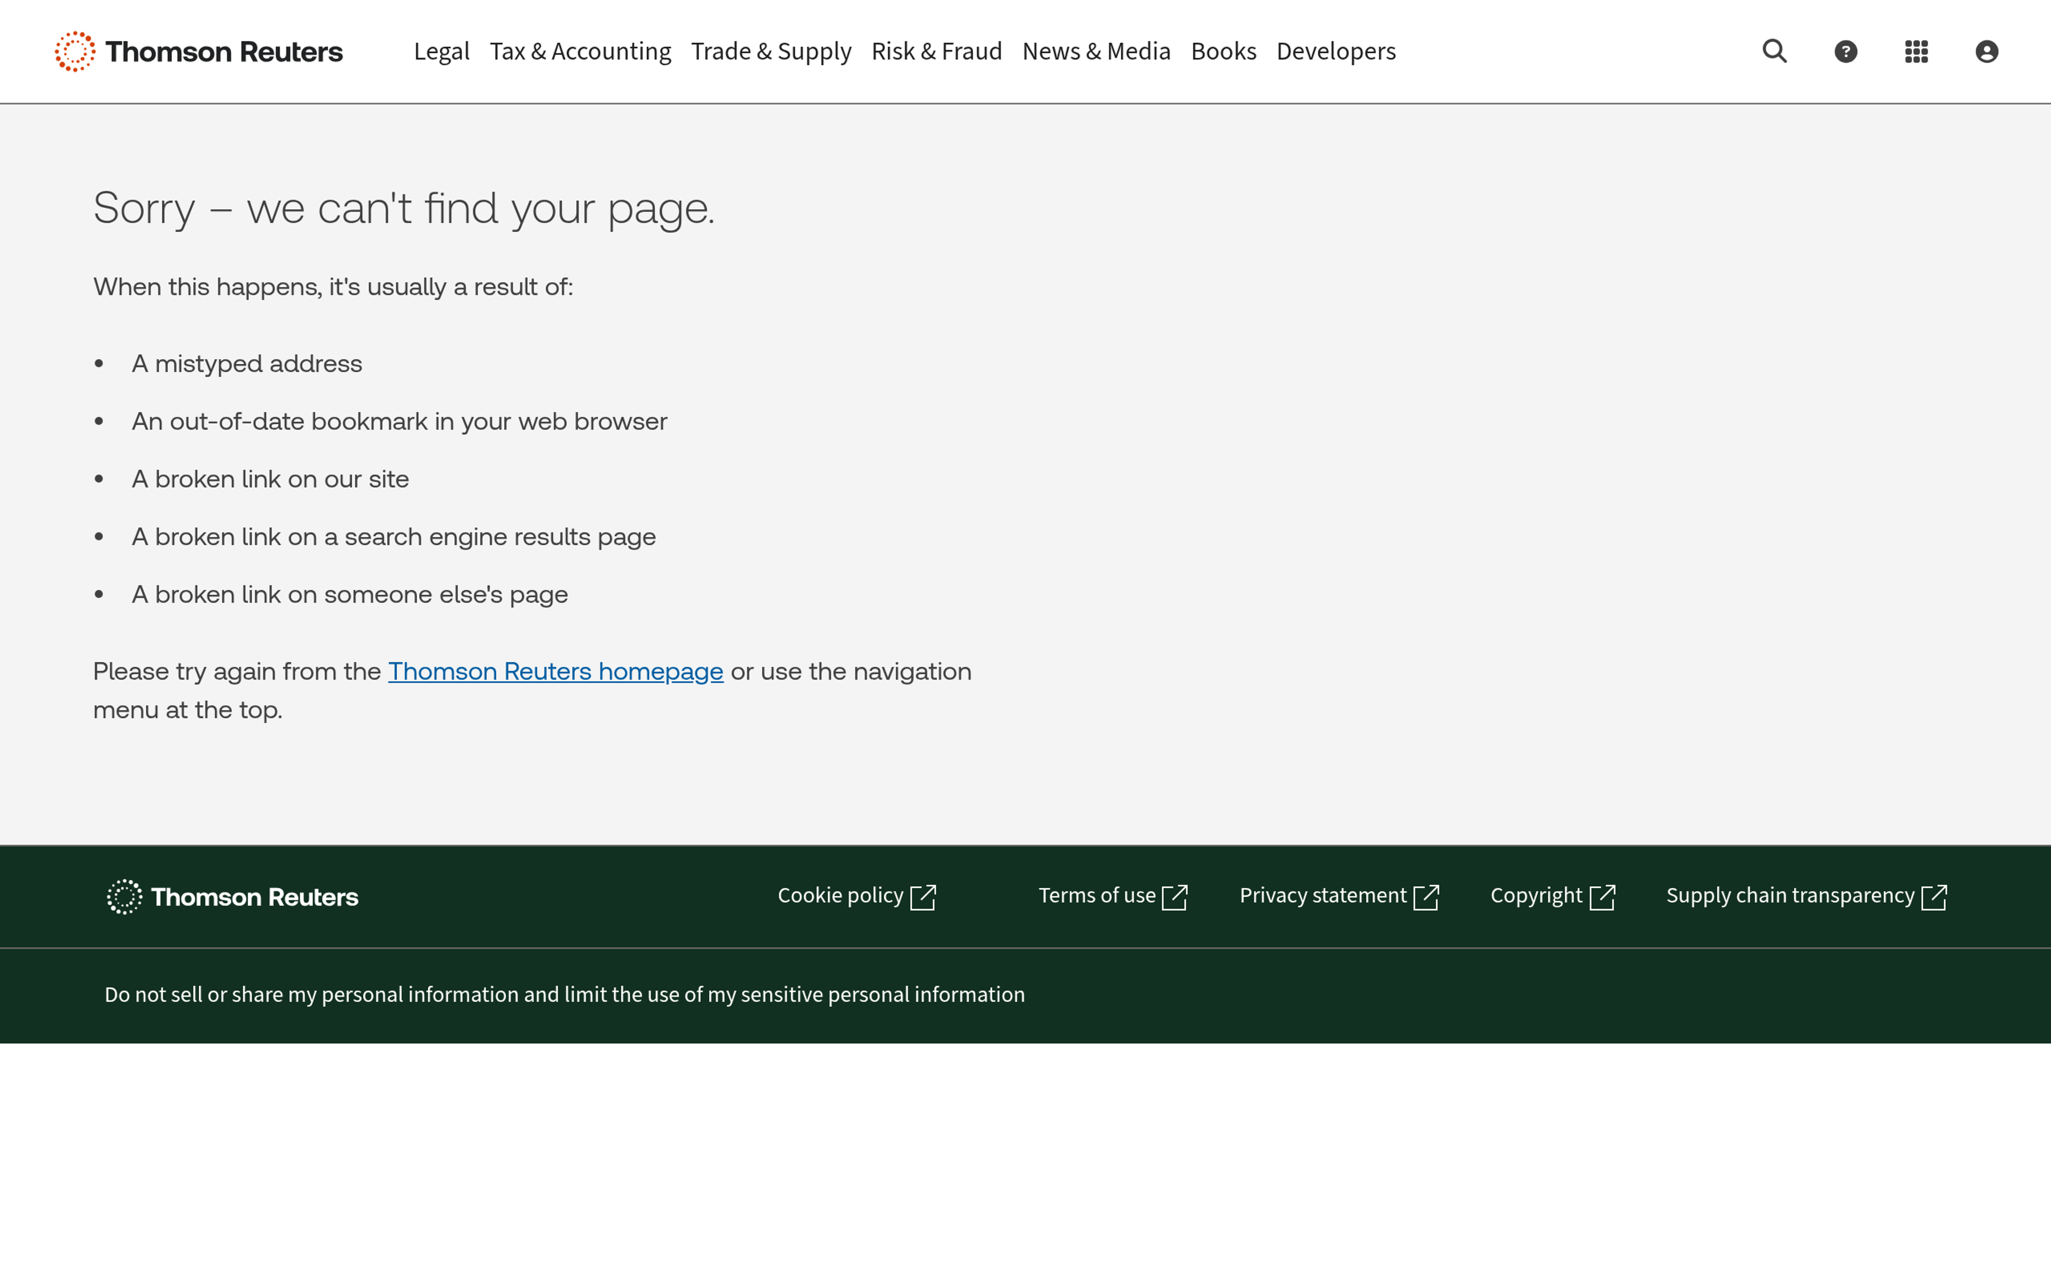Click "A broken link on a search engine results page"
Image resolution: width=2051 pixels, height=1282 pixels.
[394, 537]
